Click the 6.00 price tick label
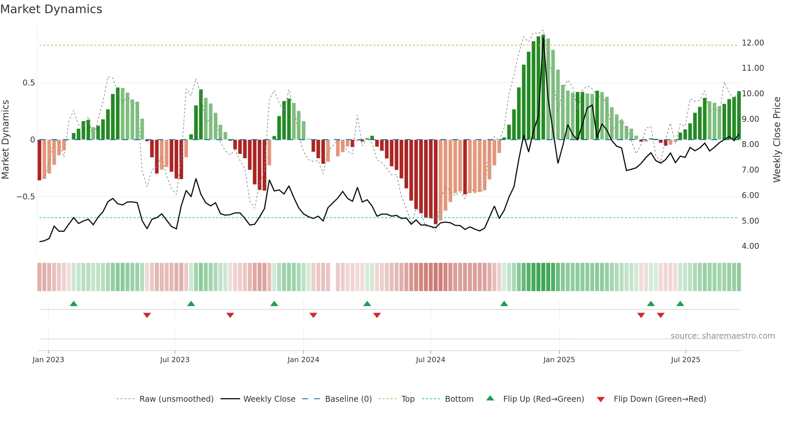Image resolution: width=786 pixels, height=442 pixels. [750, 195]
